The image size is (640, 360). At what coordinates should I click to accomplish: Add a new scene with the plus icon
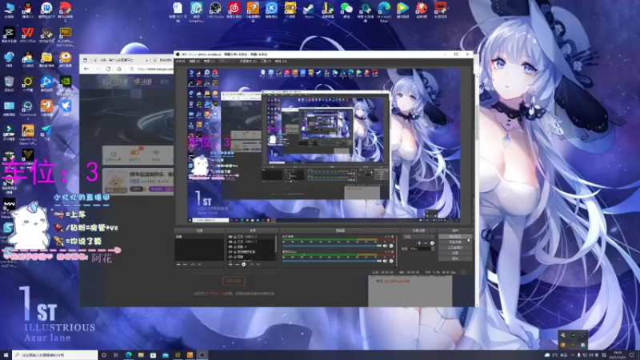pos(178,265)
